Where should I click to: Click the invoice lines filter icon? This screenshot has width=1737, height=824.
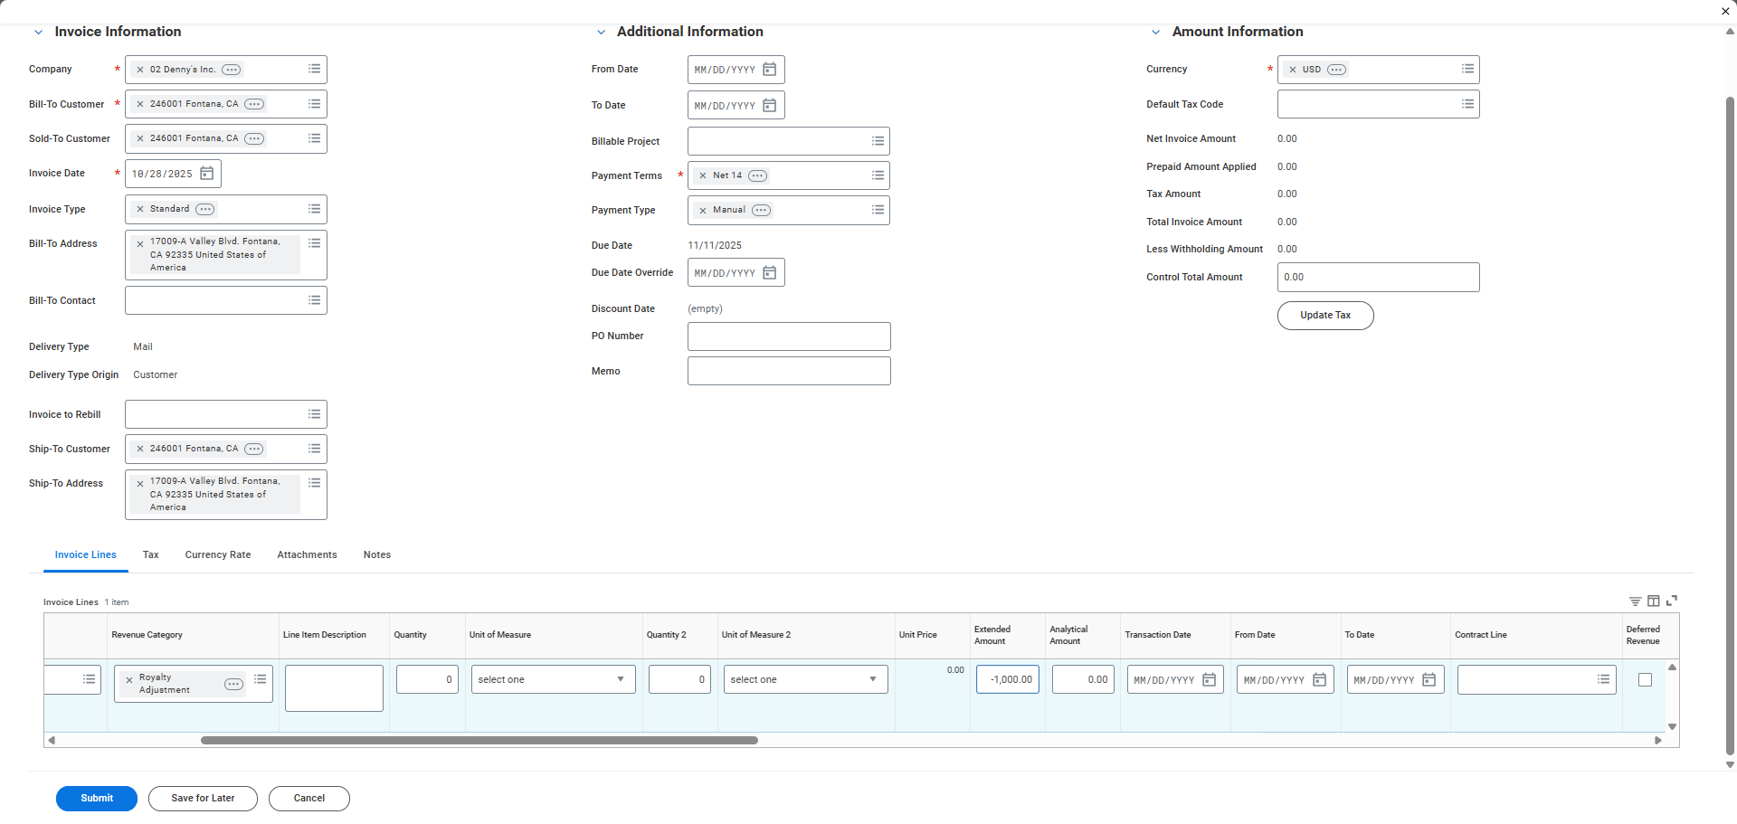pyautogui.click(x=1635, y=601)
